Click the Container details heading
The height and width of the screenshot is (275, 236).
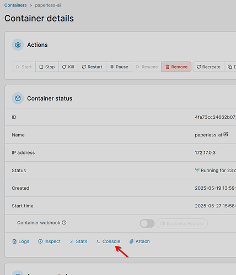(39, 18)
